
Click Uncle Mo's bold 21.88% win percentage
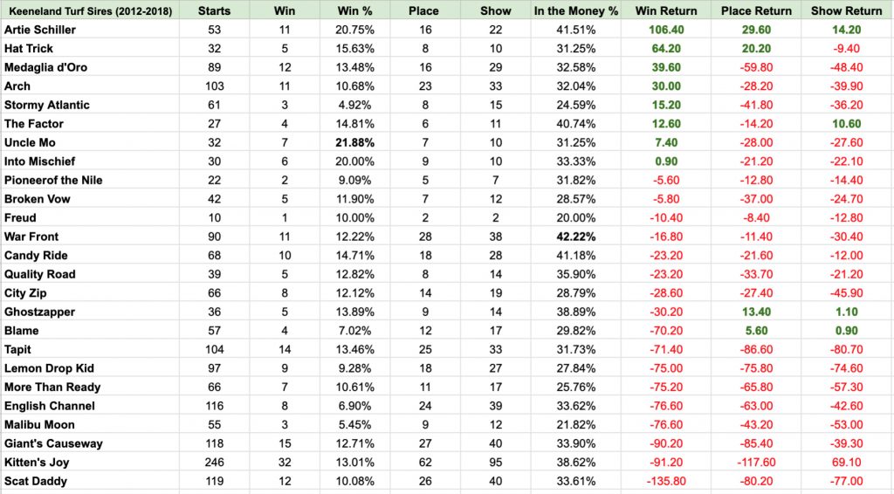click(x=354, y=142)
